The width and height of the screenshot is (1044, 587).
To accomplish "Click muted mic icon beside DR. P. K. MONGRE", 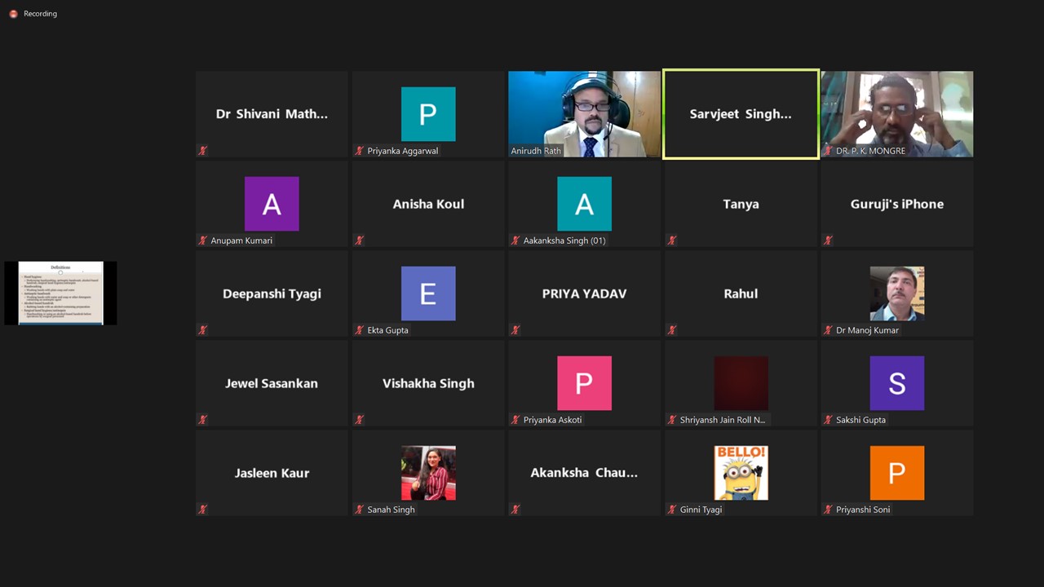I will (828, 151).
